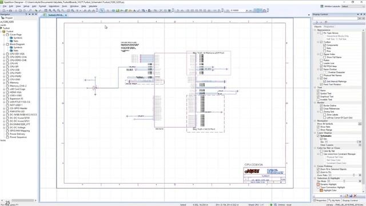Image resolution: width=366 pixels, height=206 pixels.
Task: Toggle the Grid Interval Markings checkbox
Action: point(324,81)
